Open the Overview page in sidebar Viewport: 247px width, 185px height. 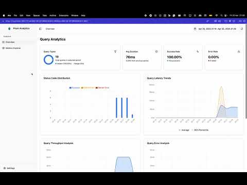point(18,42)
